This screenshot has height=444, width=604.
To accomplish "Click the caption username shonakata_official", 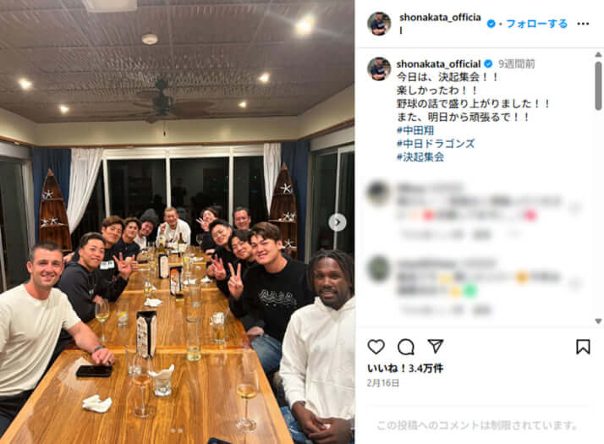I will point(438,63).
